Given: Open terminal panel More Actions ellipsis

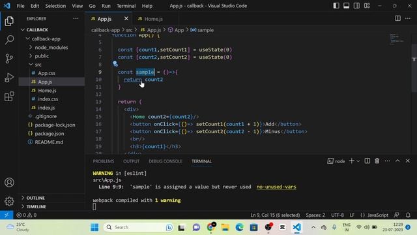Looking at the screenshot, I should coord(387,161).
